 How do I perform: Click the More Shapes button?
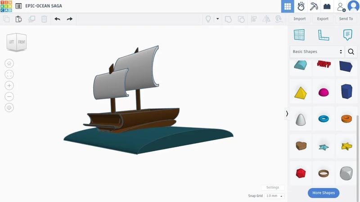click(x=324, y=193)
